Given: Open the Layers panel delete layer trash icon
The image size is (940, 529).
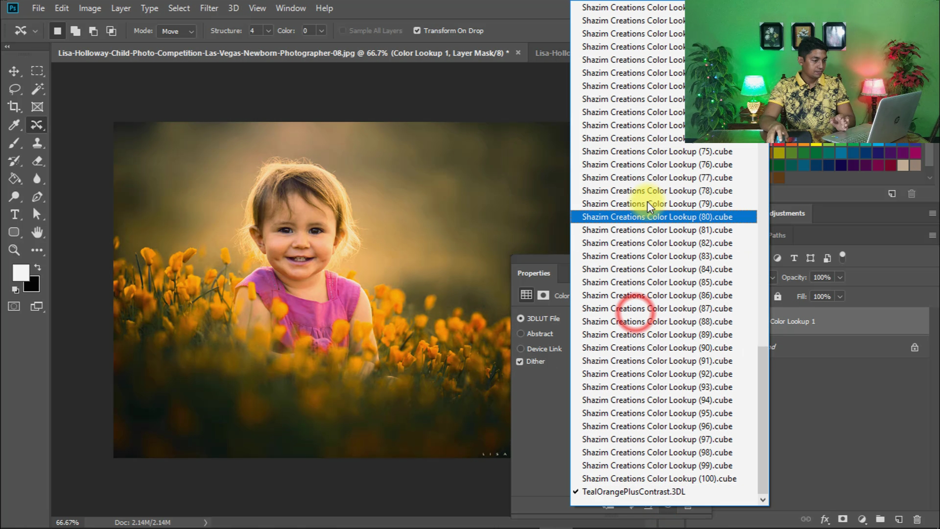Looking at the screenshot, I should click(x=918, y=519).
